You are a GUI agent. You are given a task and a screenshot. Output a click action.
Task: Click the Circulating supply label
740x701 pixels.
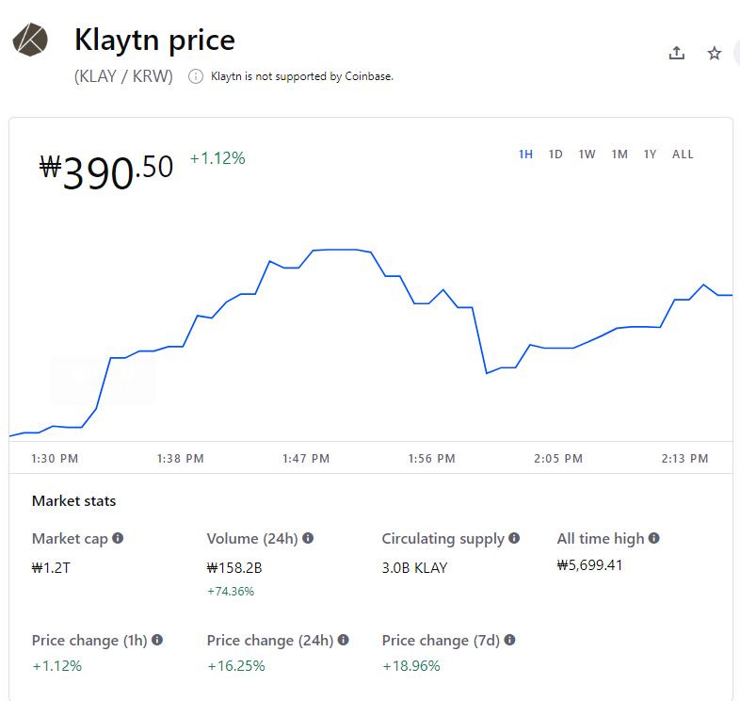click(443, 539)
